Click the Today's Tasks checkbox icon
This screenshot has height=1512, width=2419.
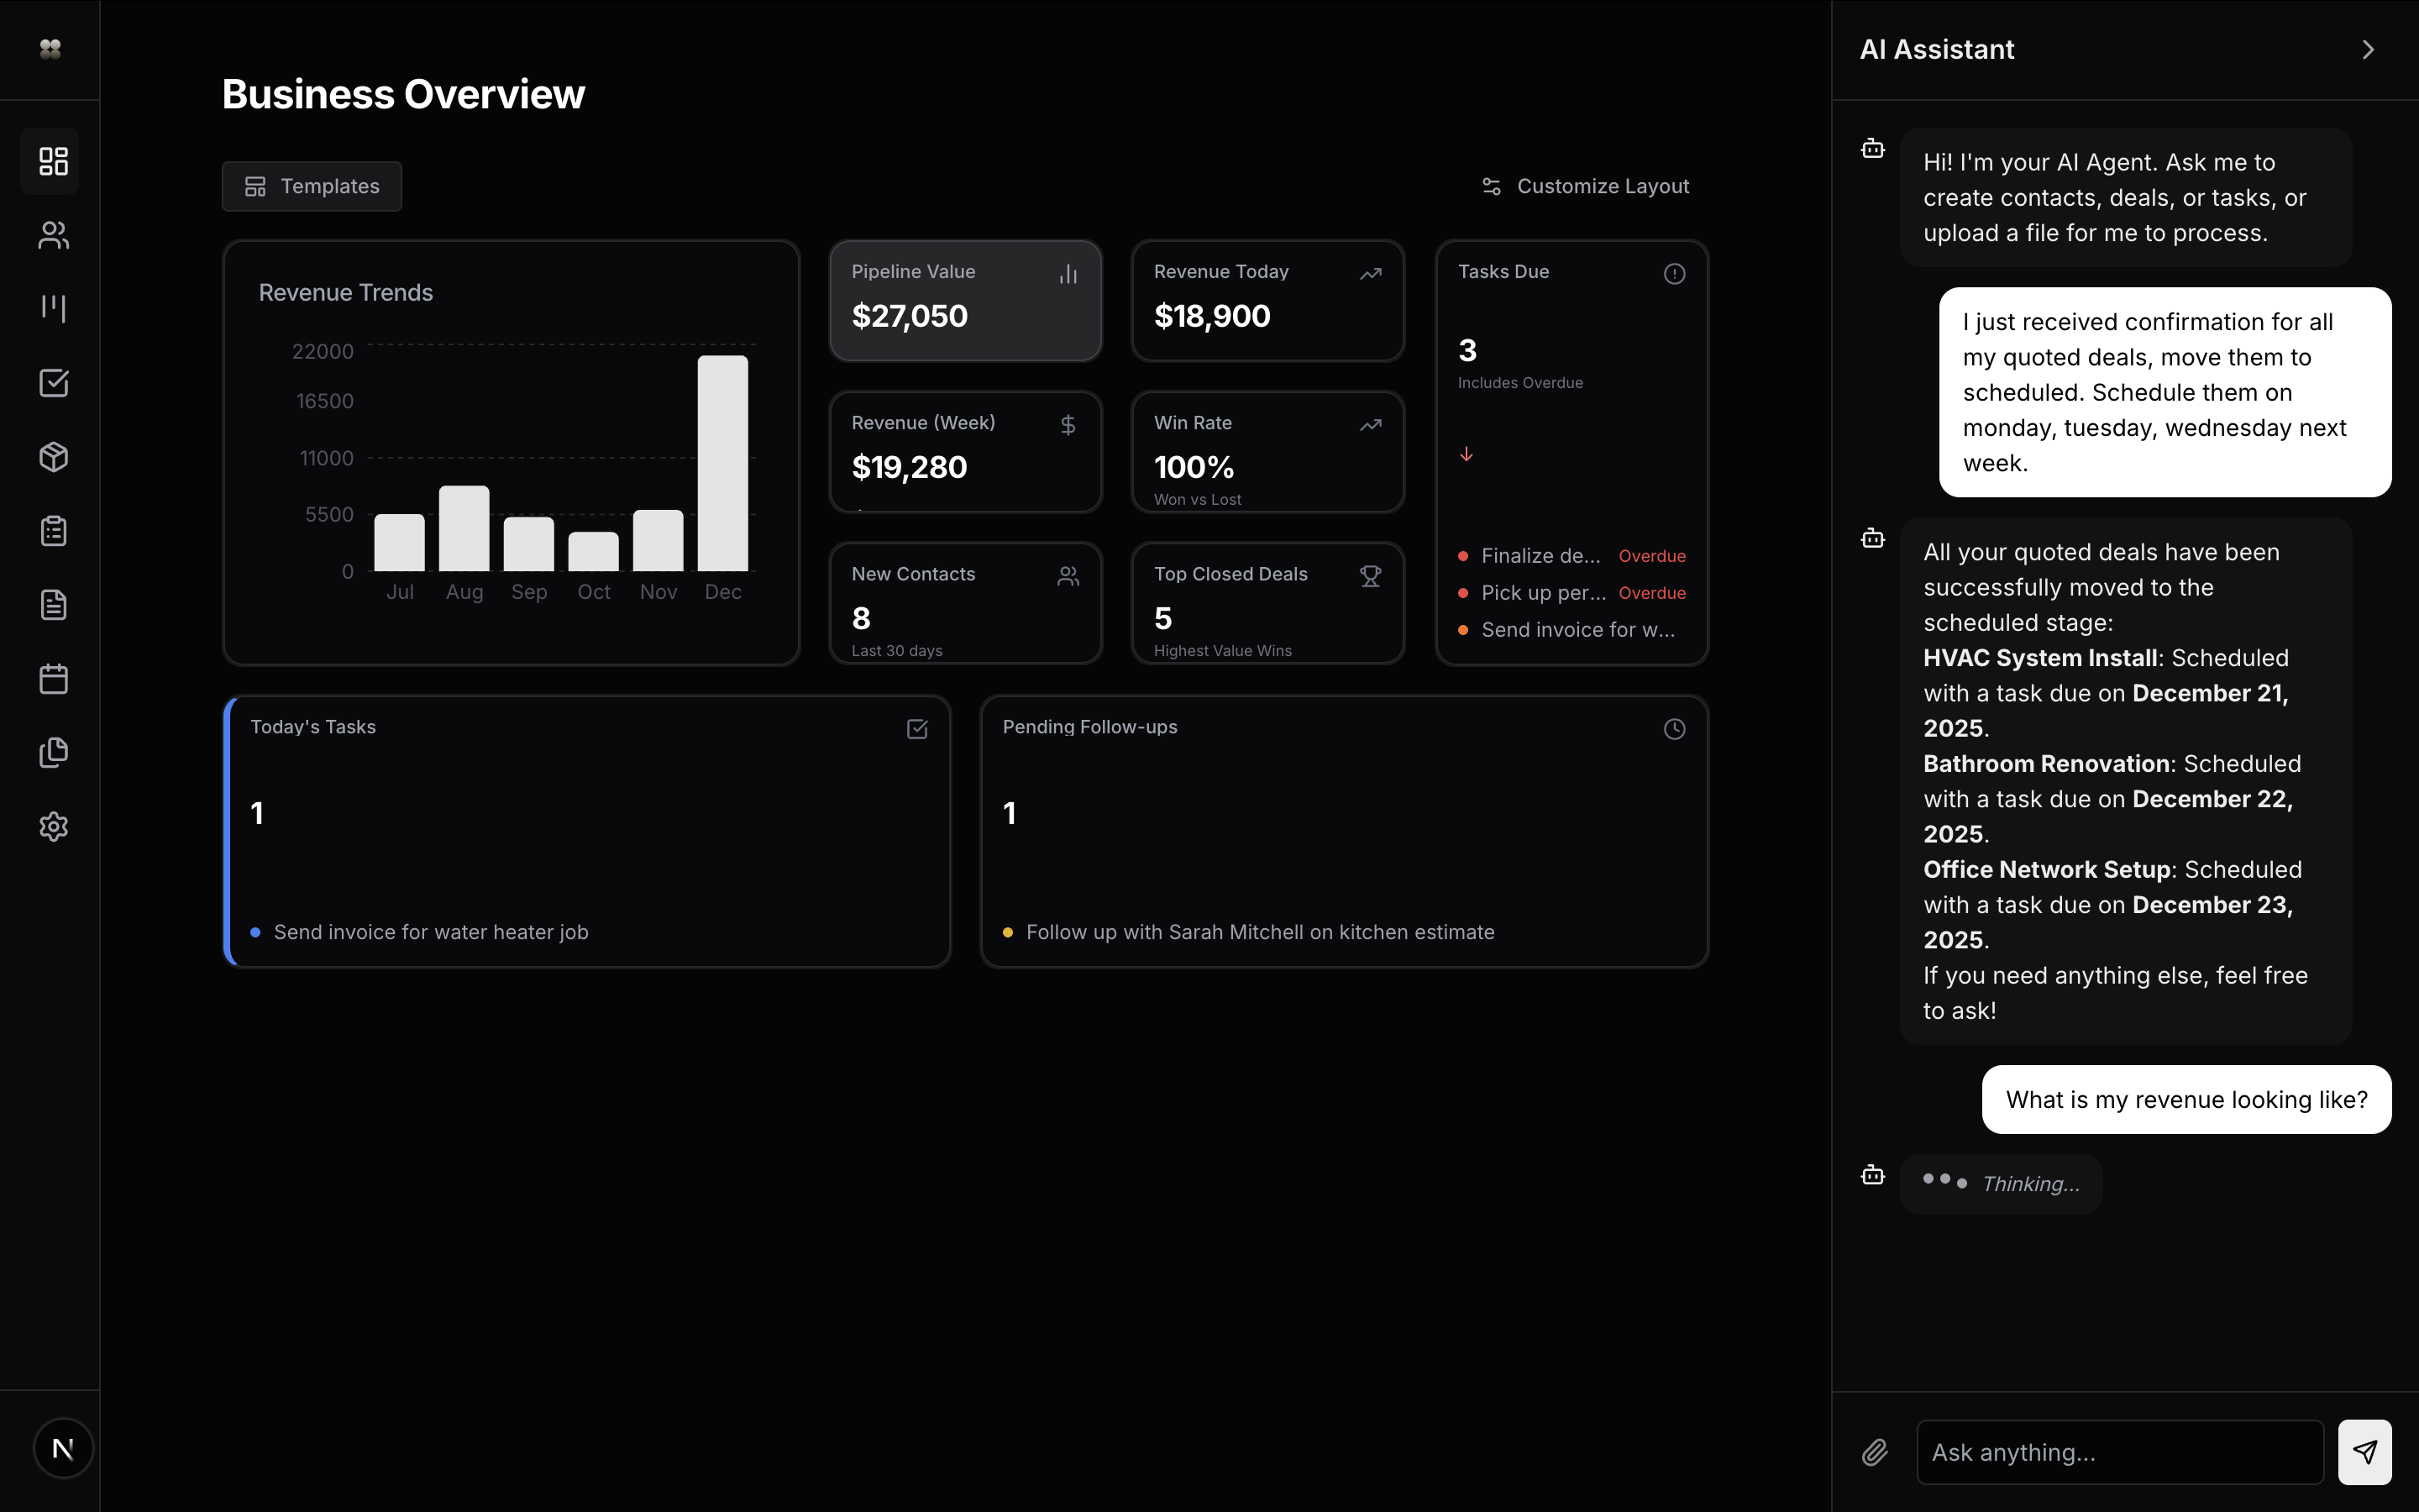[916, 729]
